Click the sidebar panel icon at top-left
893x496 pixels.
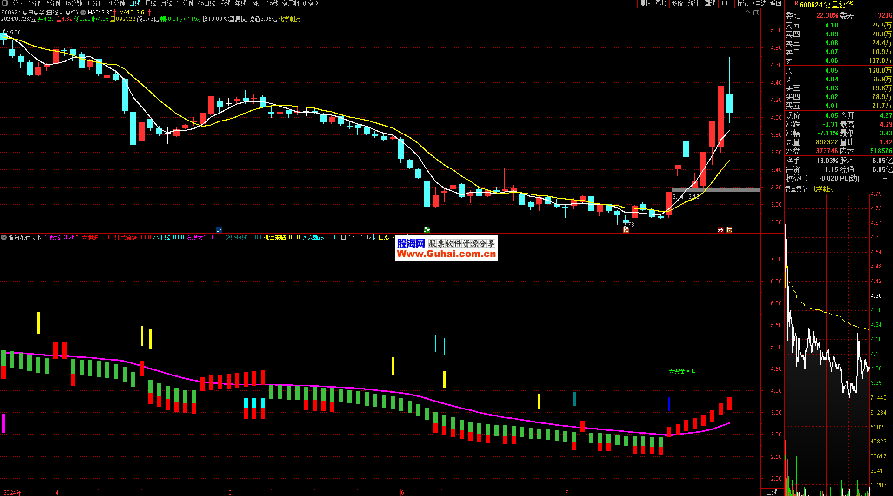(5, 3)
